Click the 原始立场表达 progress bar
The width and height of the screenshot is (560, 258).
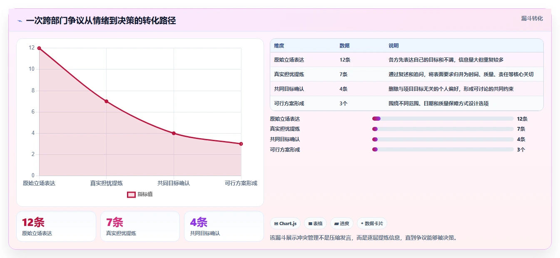443,119
